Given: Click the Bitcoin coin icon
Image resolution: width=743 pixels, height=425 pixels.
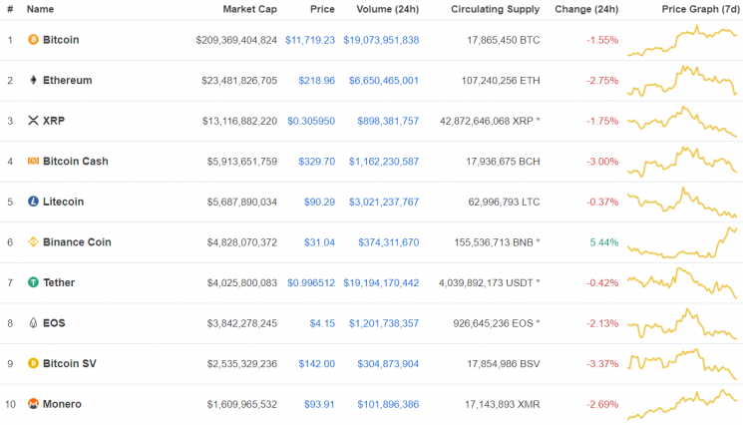Looking at the screenshot, I should [x=33, y=40].
